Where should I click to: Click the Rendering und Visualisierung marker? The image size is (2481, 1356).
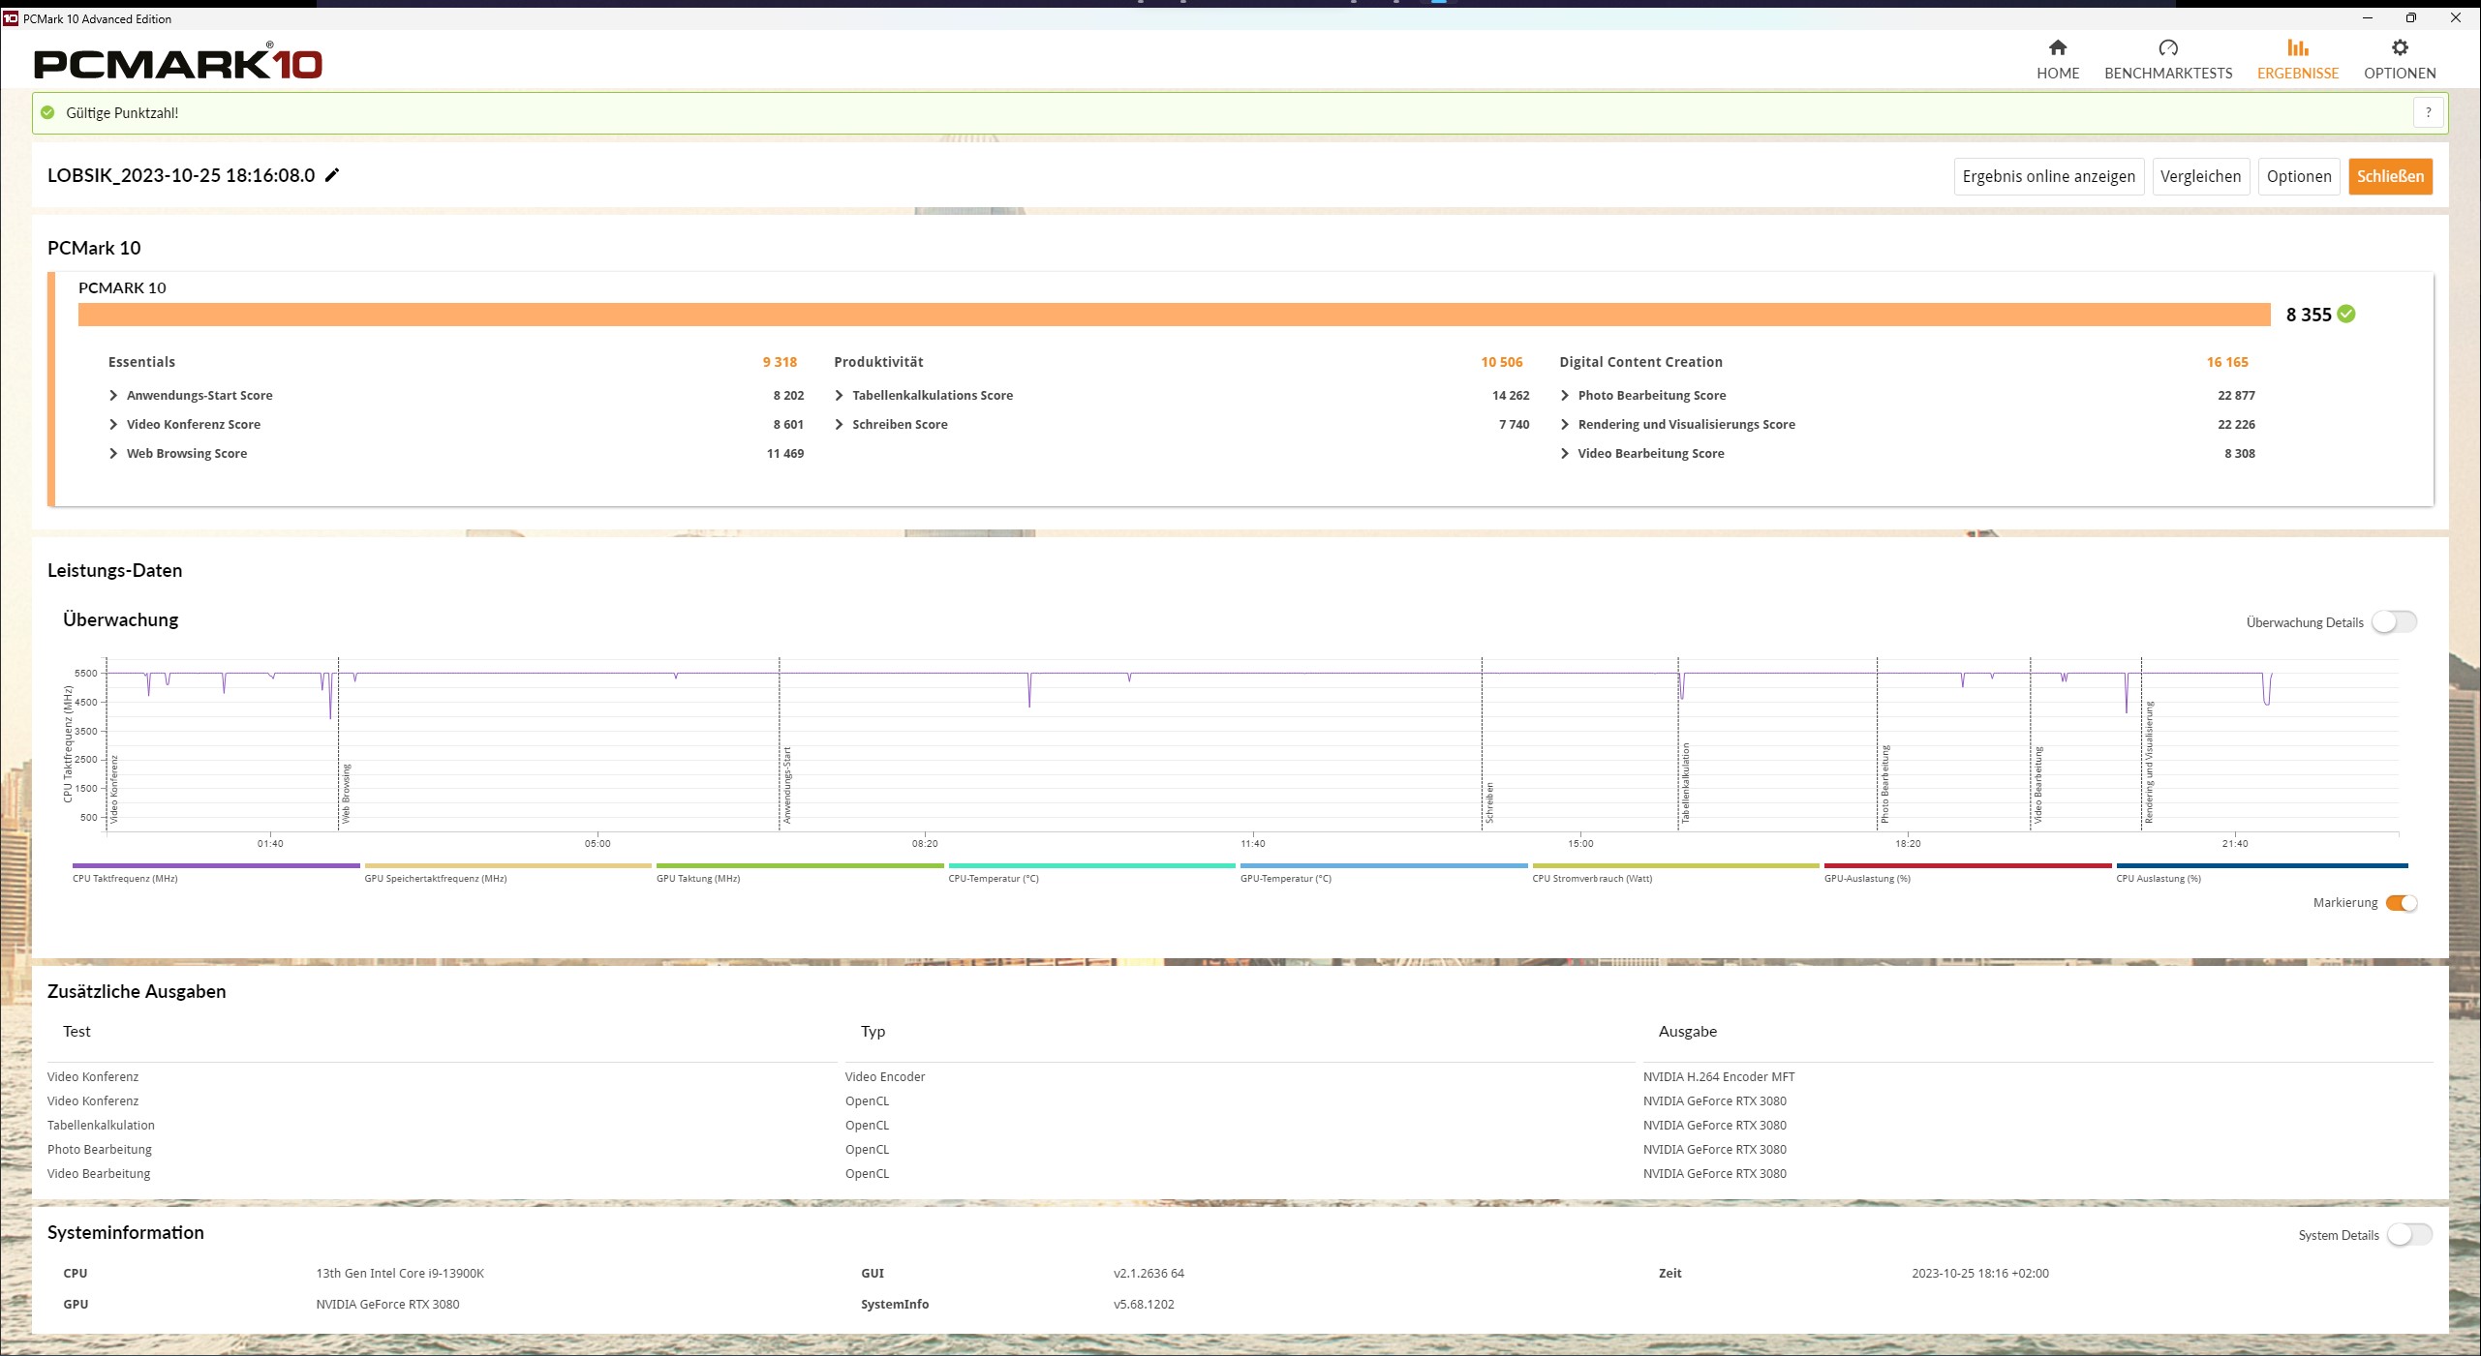pos(2149,763)
